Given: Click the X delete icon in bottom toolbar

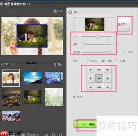Looking at the screenshot, I should [47, 135].
